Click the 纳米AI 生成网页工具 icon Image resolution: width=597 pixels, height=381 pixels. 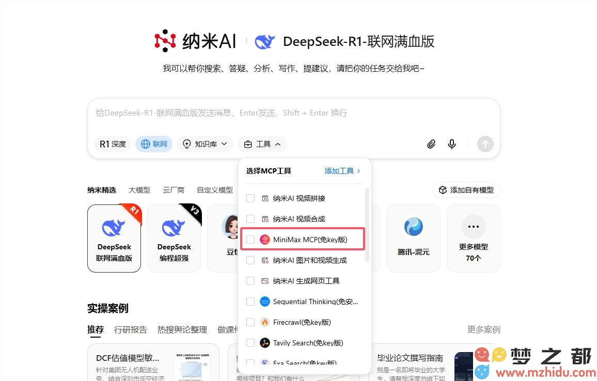pos(265,281)
